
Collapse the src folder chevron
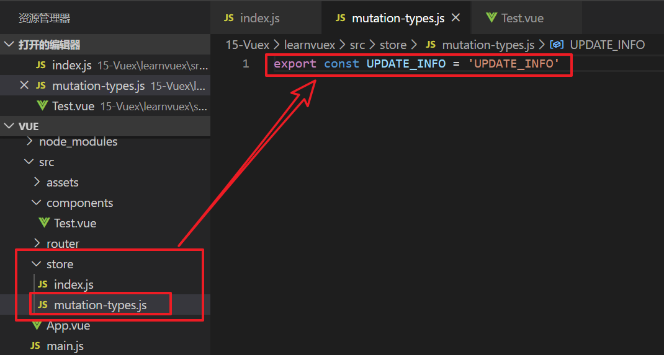29,162
